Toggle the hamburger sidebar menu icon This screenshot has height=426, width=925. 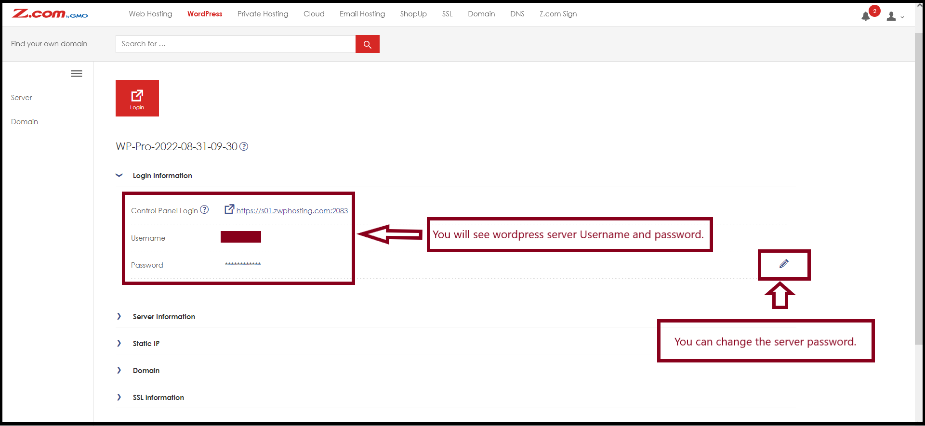[x=77, y=74]
